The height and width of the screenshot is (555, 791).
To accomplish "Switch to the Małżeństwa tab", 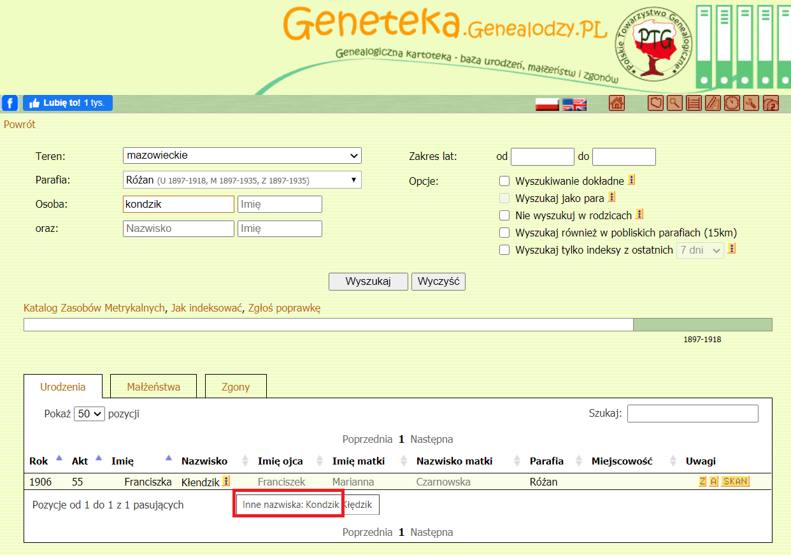I will [x=153, y=386].
